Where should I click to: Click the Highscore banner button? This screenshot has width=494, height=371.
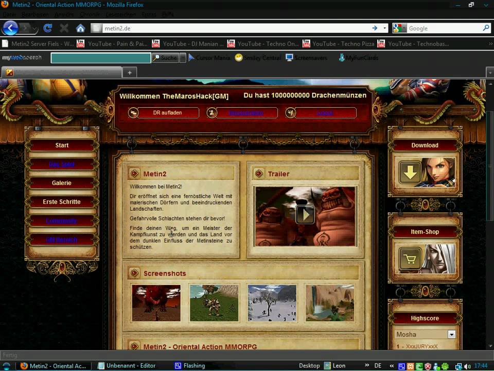pyautogui.click(x=425, y=318)
